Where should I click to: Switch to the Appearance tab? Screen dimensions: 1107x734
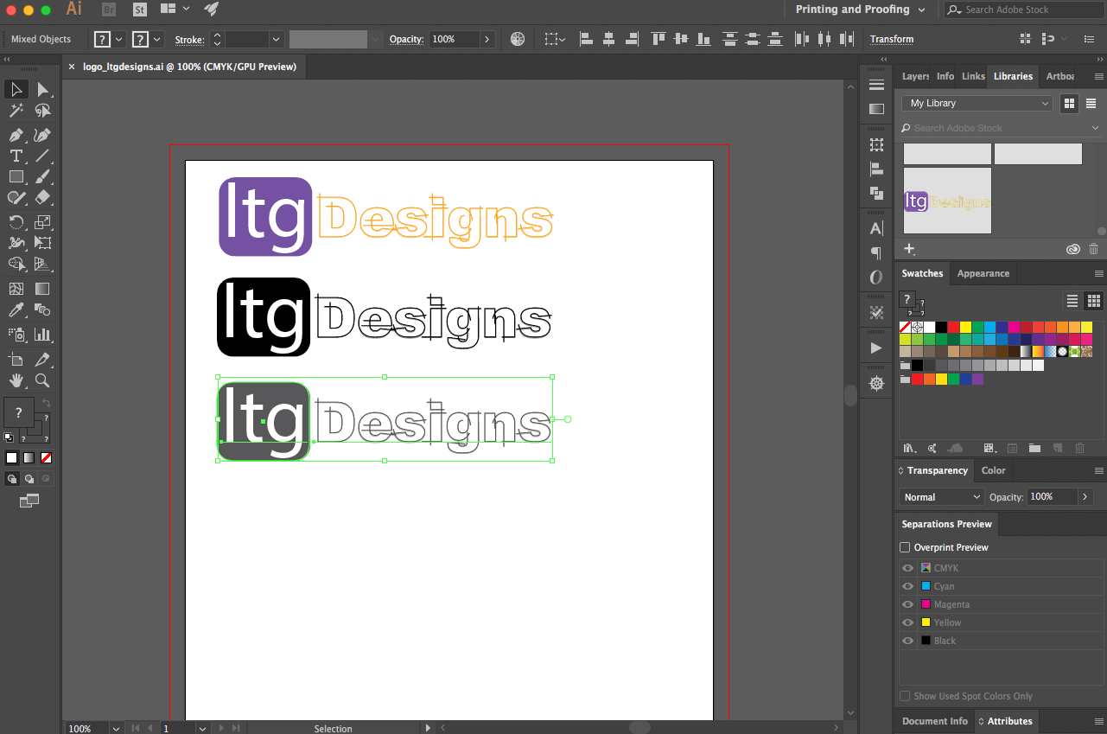[x=983, y=273]
